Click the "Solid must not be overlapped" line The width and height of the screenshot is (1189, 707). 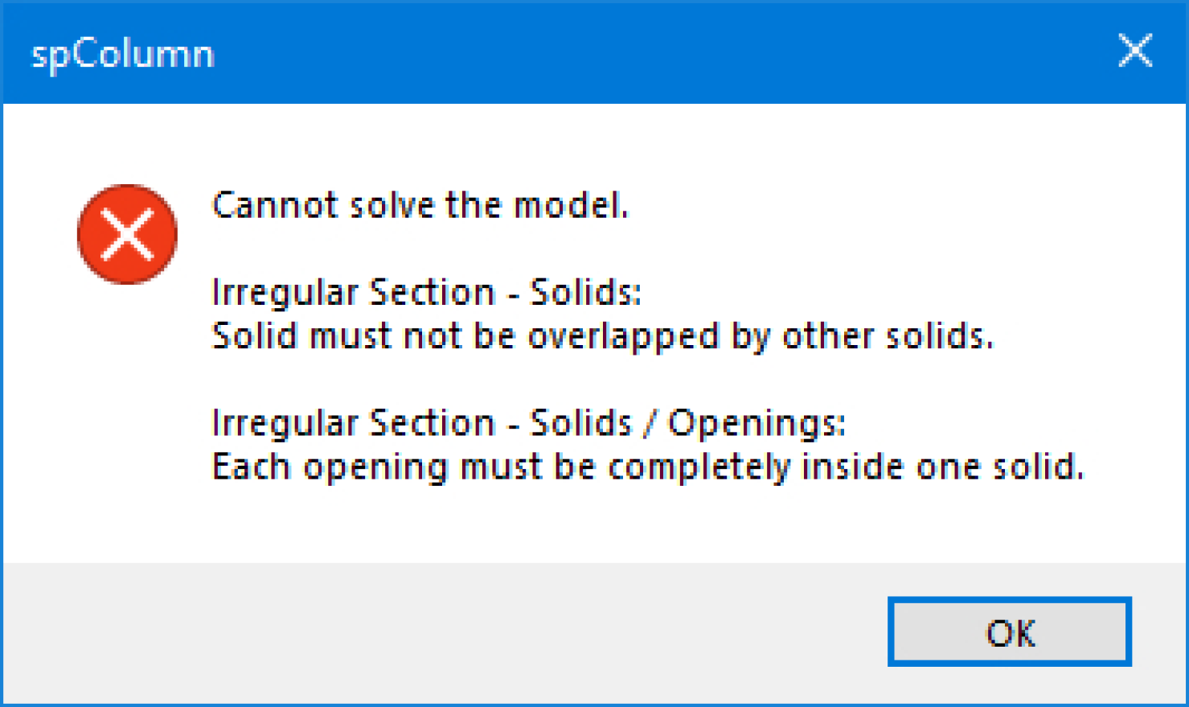point(602,336)
